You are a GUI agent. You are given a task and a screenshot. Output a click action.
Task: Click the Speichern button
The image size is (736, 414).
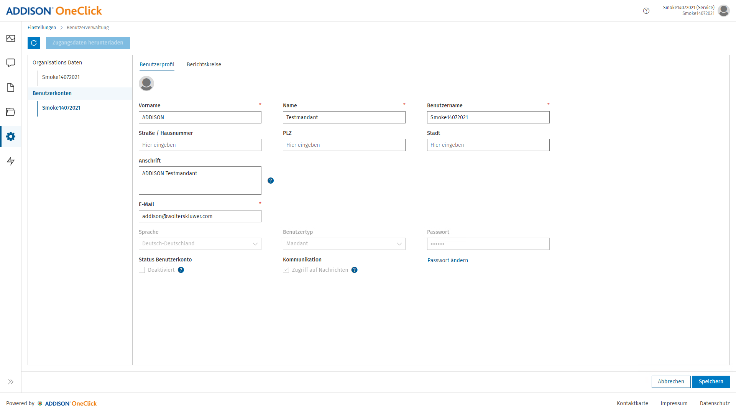pyautogui.click(x=711, y=382)
